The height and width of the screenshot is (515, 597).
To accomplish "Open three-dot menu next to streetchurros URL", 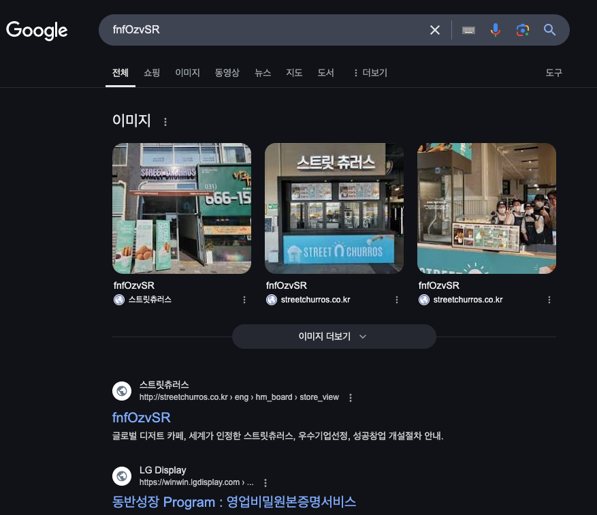I will tap(351, 398).
